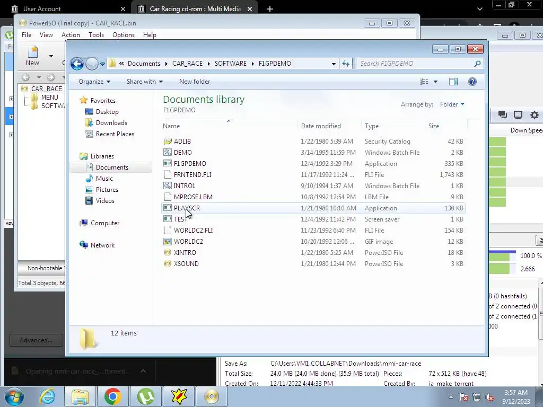This screenshot has width=543, height=407.
Task: Open the recent locations dropdown arrow
Action: [x=102, y=64]
